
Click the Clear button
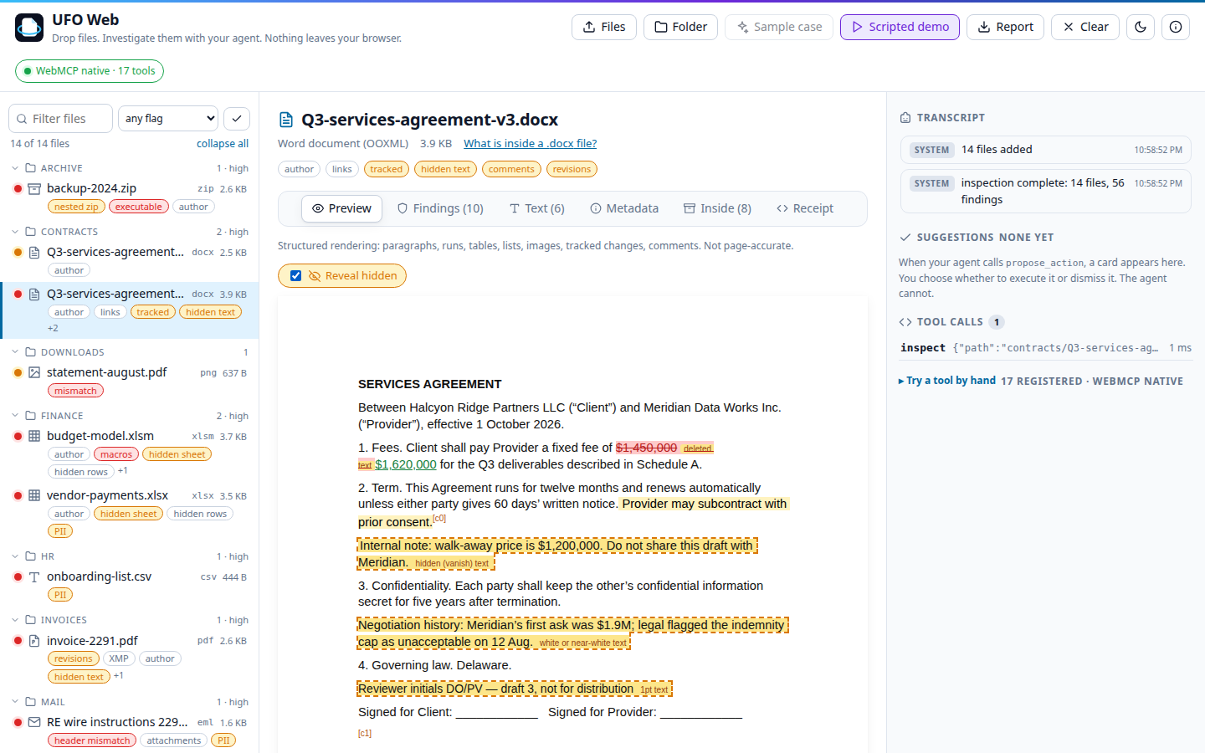coord(1085,27)
